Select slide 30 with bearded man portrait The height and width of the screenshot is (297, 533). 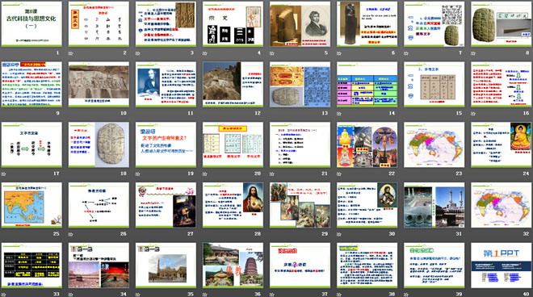367,205
